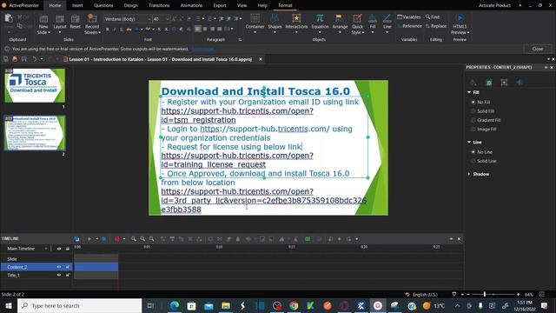556x313 pixels.
Task: Toggle visibility of Title_1 track
Action: [x=59, y=275]
